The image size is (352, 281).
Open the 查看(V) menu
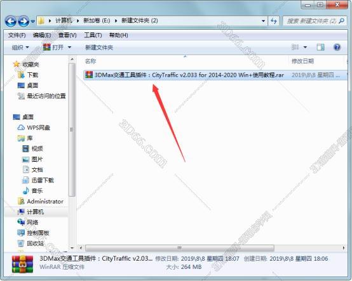pos(67,35)
